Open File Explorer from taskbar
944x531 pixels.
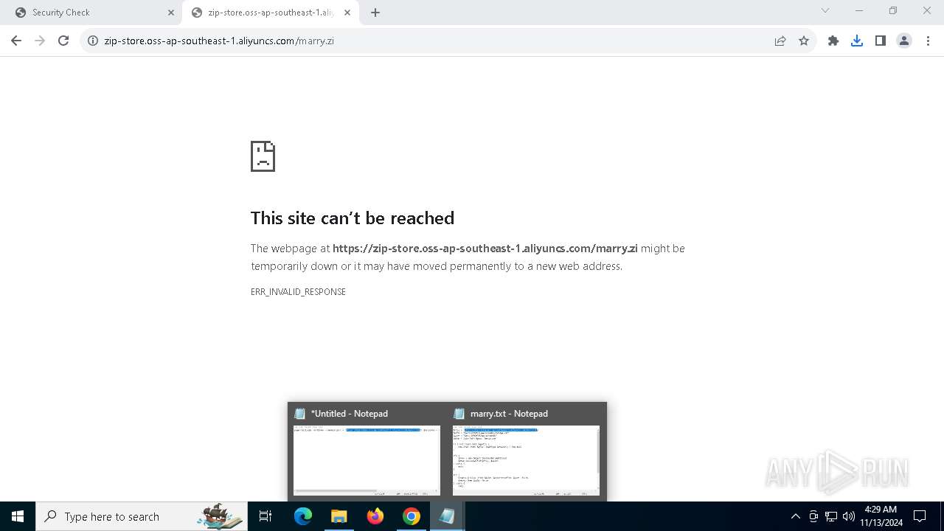point(339,516)
